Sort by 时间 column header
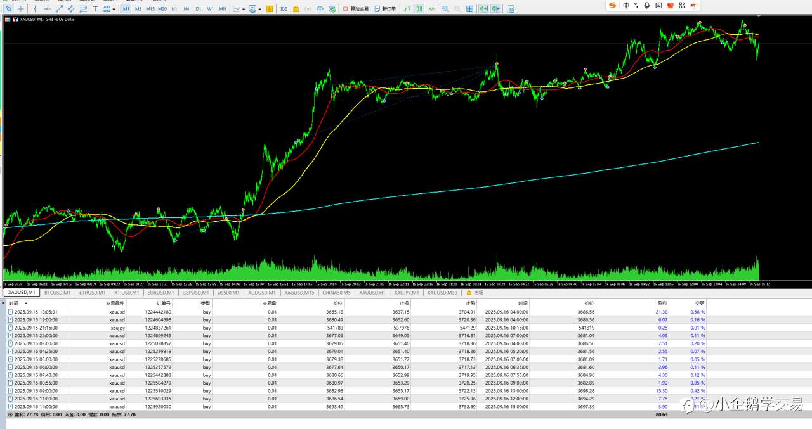 coord(14,304)
